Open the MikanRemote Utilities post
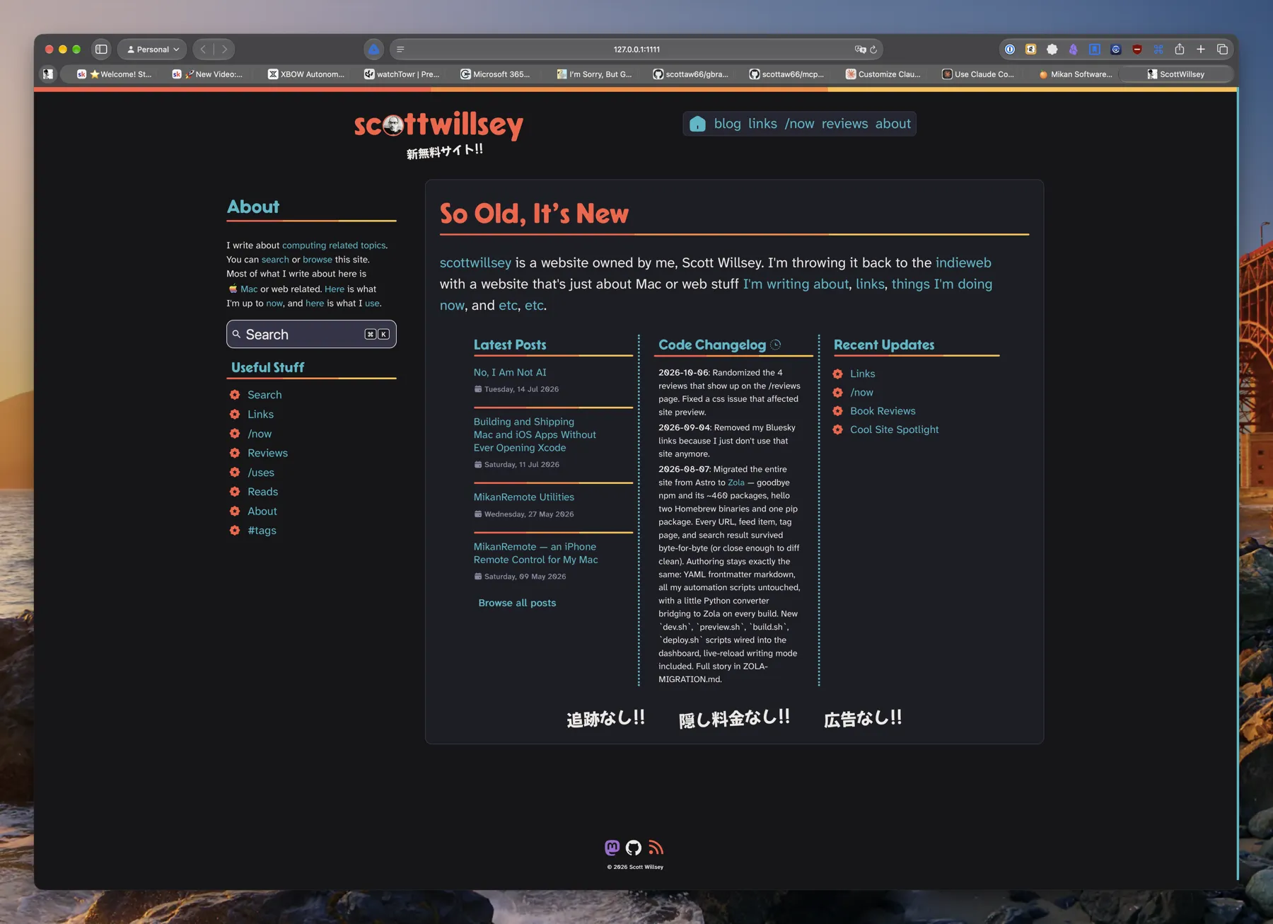Viewport: 1273px width, 924px height. (524, 497)
